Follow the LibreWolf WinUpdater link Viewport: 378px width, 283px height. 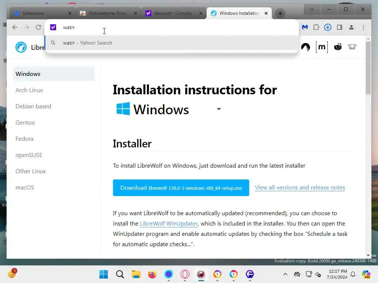(x=169, y=224)
